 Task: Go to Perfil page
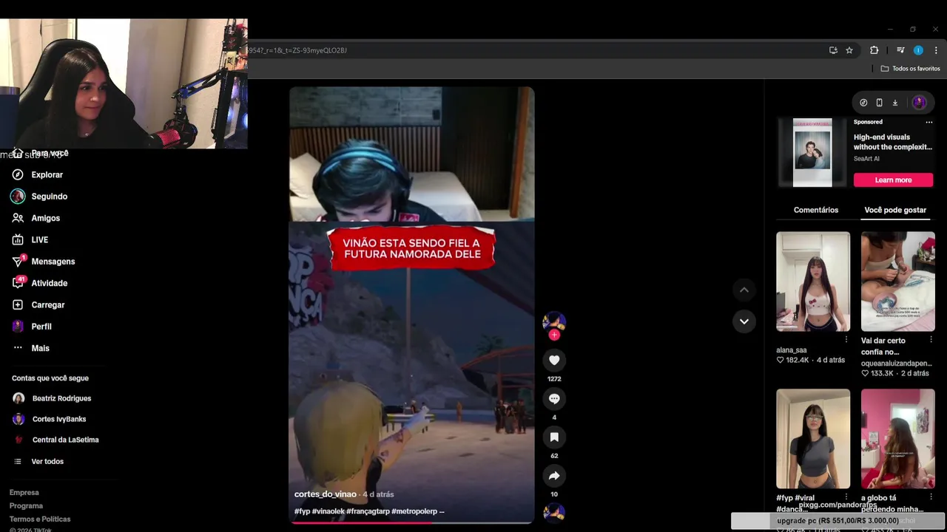tap(32, 327)
